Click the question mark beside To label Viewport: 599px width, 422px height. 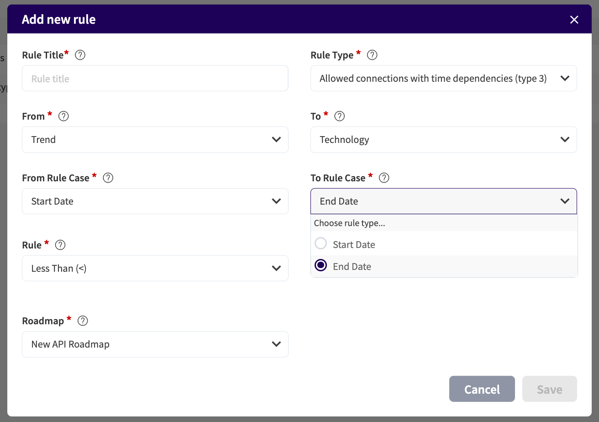(x=339, y=116)
